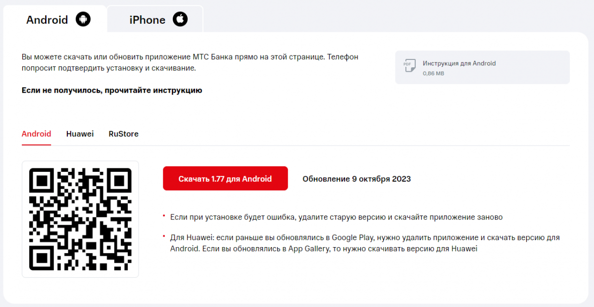Click the gray instruction download card

tap(482, 67)
